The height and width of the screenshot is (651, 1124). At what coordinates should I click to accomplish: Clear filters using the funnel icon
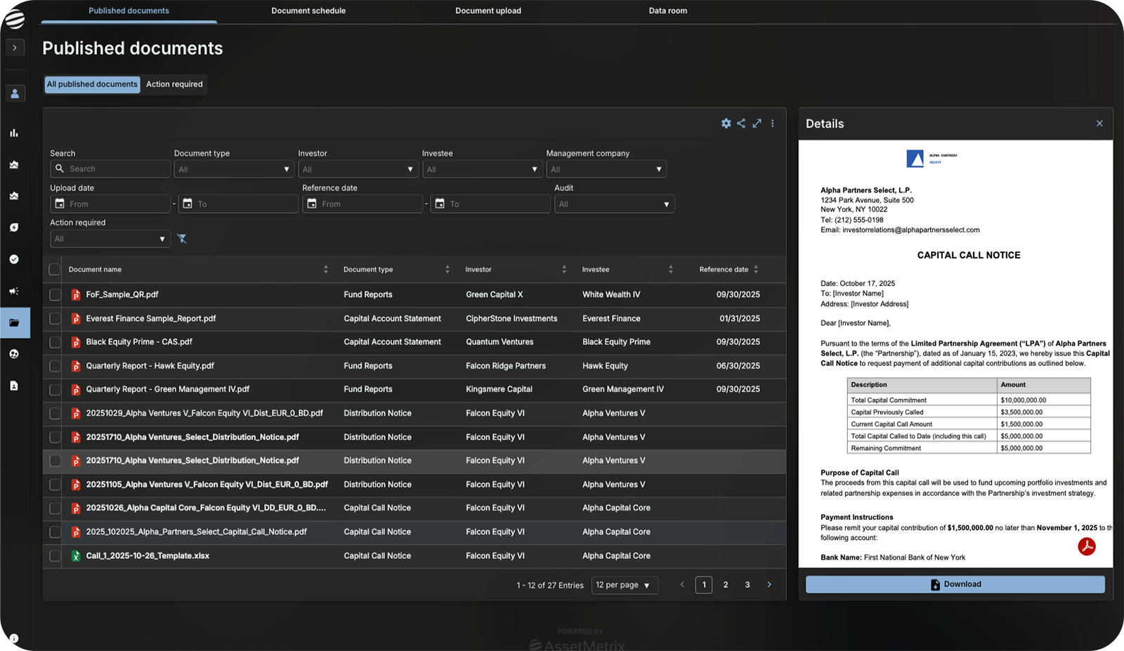(x=182, y=239)
